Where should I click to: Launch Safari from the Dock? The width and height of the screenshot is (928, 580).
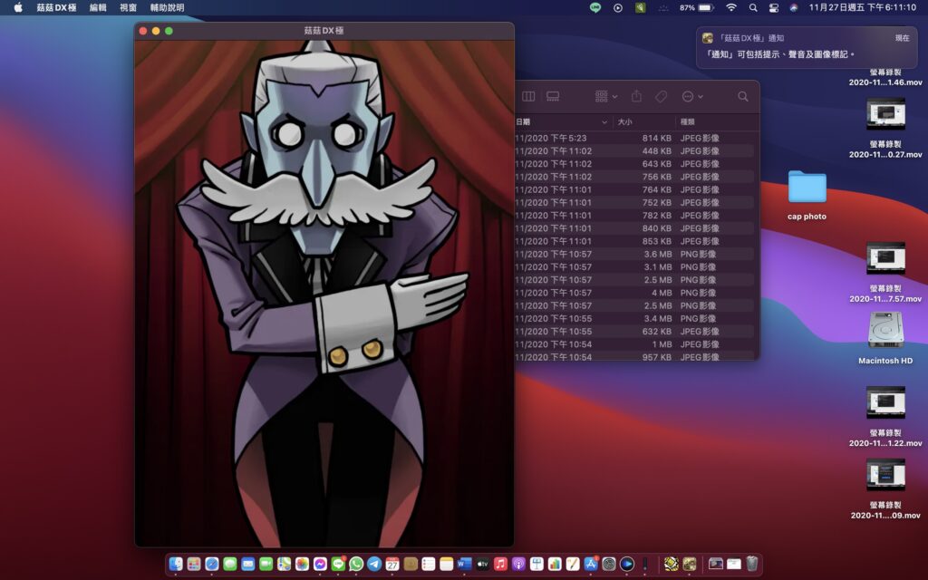tap(212, 564)
